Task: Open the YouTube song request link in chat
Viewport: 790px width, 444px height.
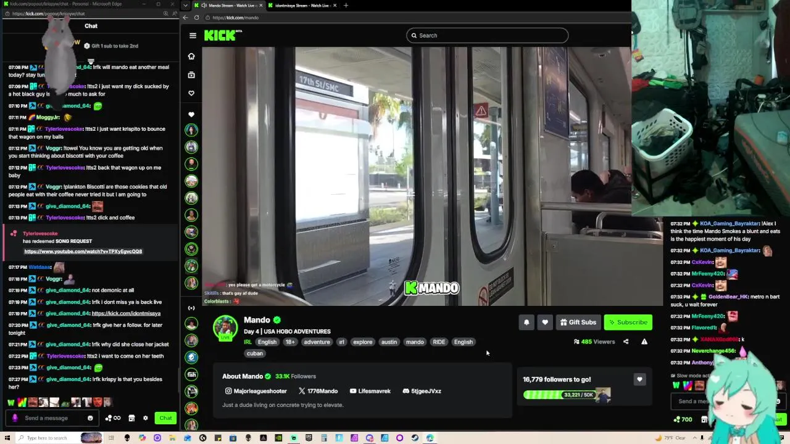Action: [83, 252]
